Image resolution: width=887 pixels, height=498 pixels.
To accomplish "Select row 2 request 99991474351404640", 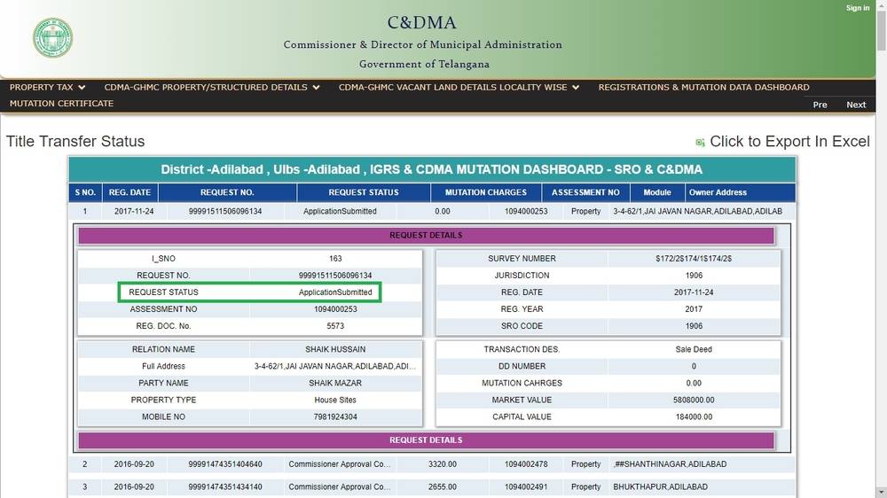I will pyautogui.click(x=225, y=464).
